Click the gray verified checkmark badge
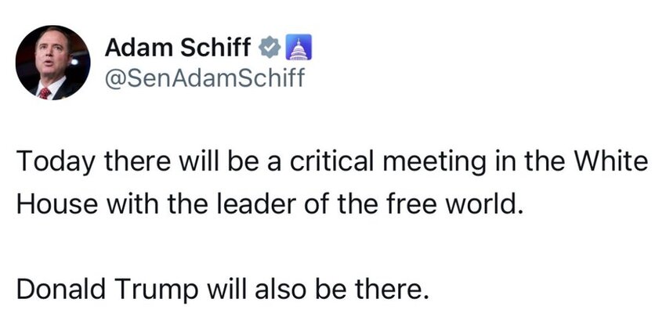 point(269,47)
